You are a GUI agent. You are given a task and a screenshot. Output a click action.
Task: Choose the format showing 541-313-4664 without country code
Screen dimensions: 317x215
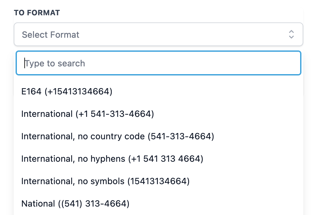pyautogui.click(x=118, y=136)
